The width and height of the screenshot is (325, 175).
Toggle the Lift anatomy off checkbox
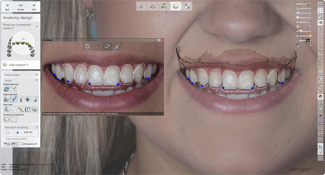tap(22, 144)
